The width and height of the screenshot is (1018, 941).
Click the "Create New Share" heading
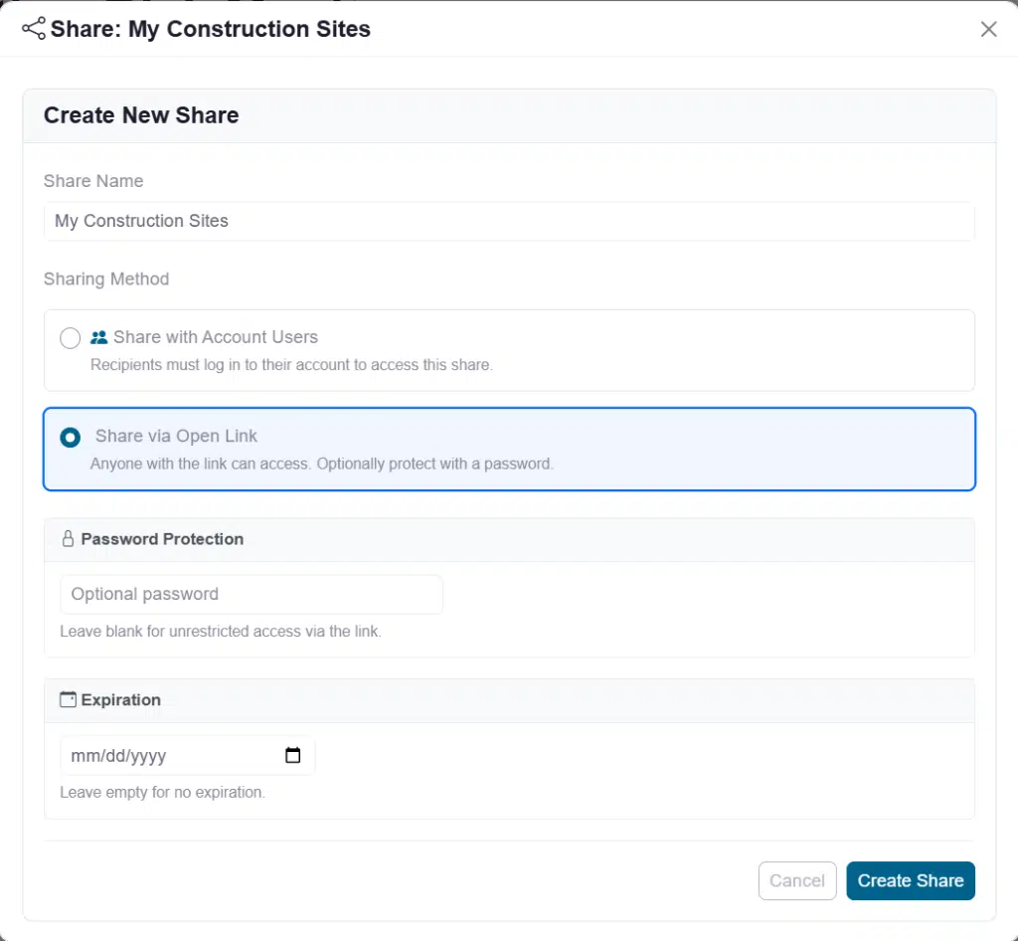pos(141,115)
